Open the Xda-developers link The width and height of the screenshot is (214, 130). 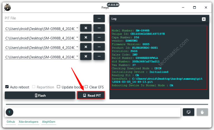tap(28, 122)
